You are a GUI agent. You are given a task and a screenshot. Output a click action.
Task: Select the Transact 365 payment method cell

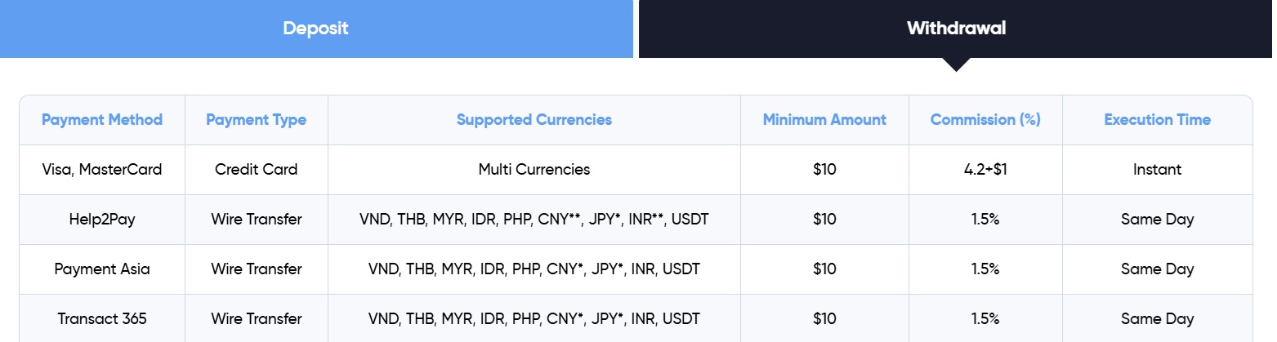point(102,319)
